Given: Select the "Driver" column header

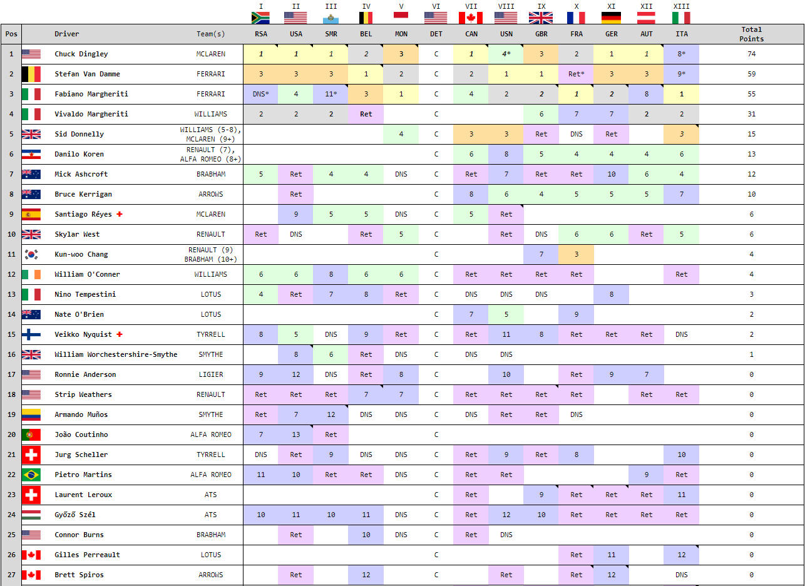Looking at the screenshot, I should point(67,34).
